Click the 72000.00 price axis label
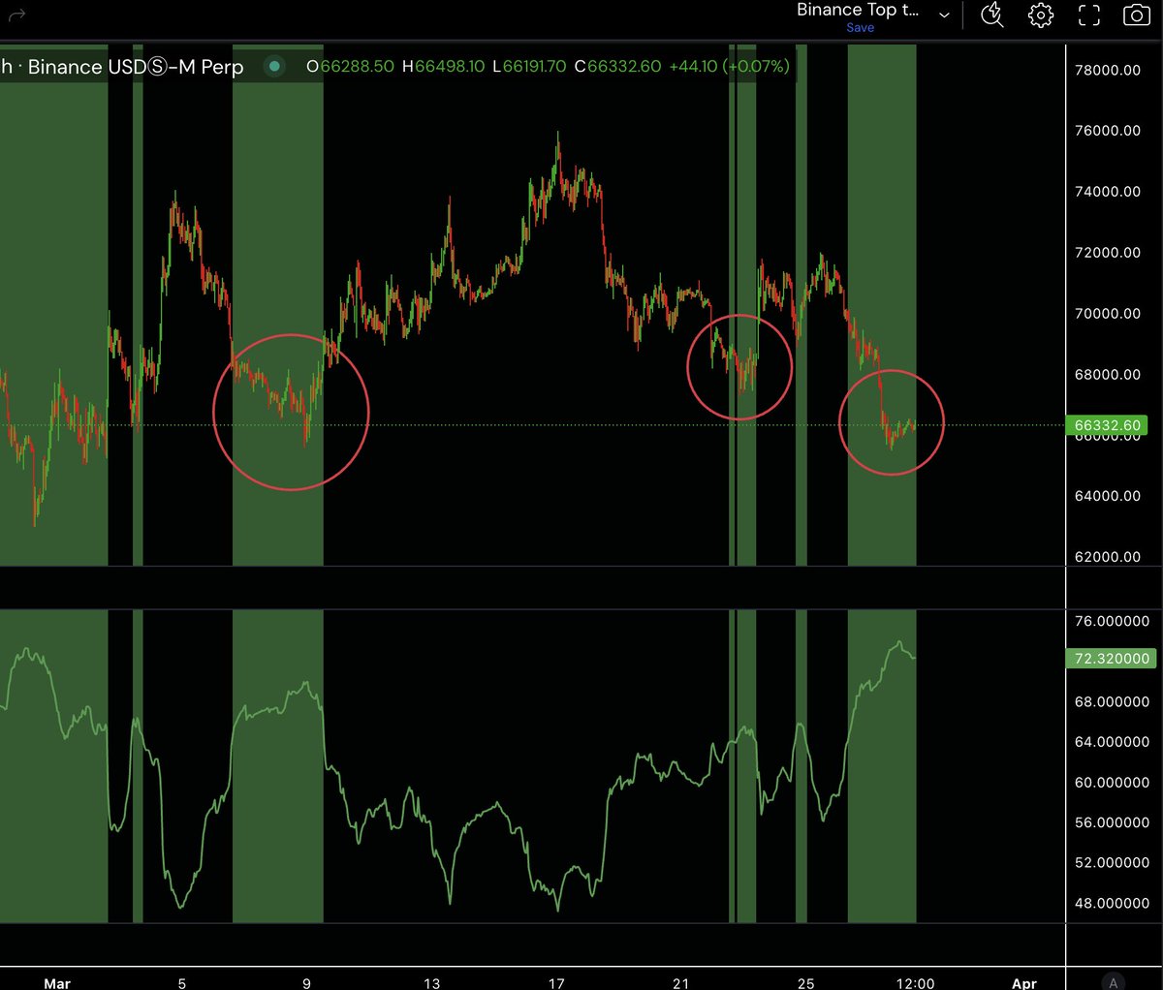The height and width of the screenshot is (990, 1163). 1107,253
